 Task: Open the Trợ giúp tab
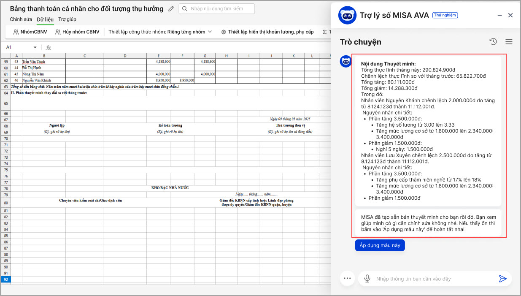point(67,19)
